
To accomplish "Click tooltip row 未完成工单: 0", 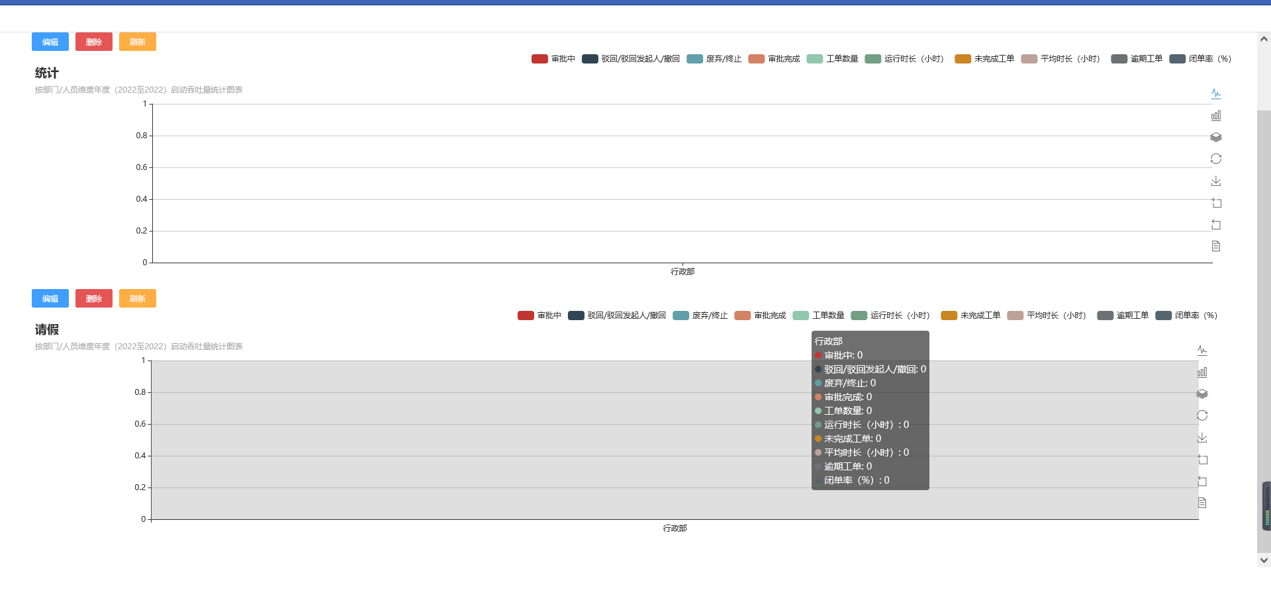I will click(x=848, y=439).
